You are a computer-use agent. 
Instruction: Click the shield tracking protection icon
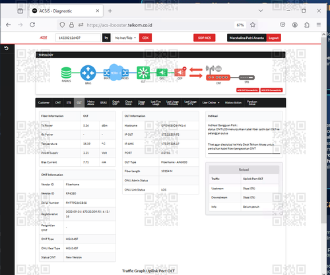pos(62,25)
